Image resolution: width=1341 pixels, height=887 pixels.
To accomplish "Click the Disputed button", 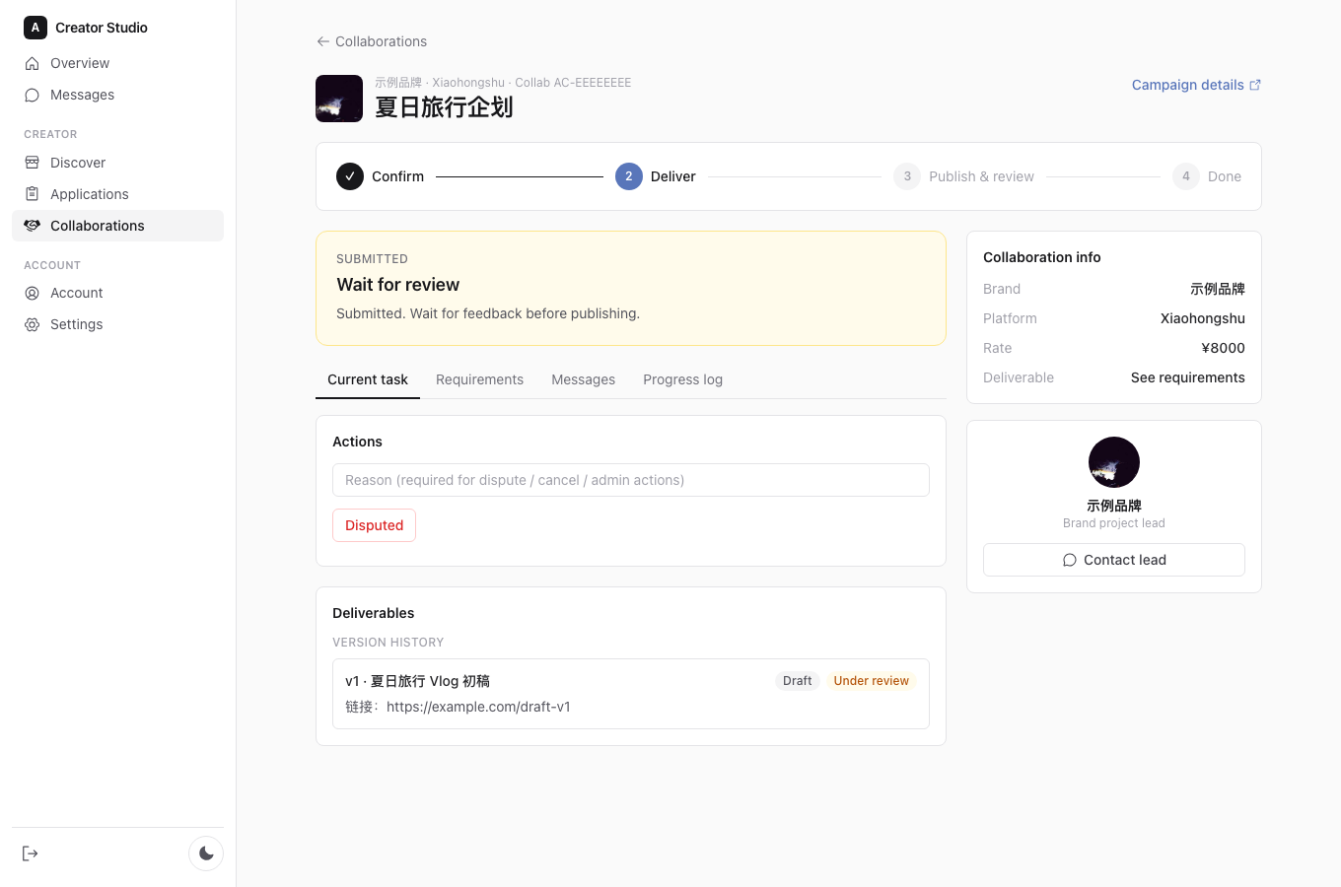I will pos(374,525).
